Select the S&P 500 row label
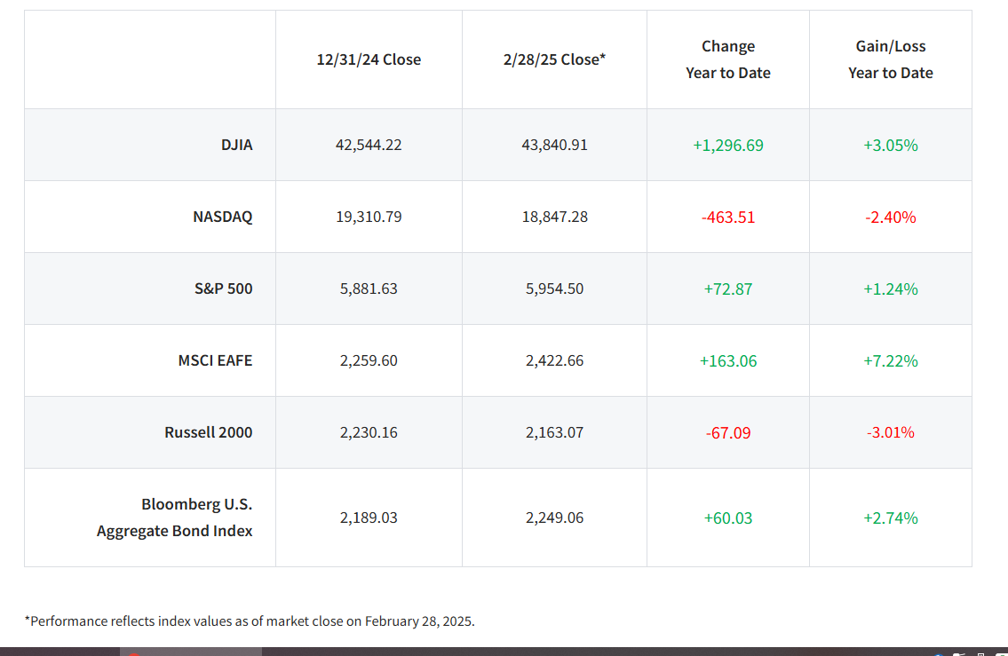1008x656 pixels. (x=223, y=288)
